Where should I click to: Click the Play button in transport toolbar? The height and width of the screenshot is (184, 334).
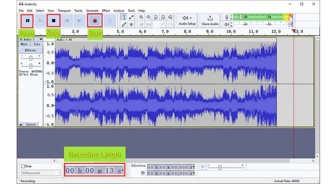tap(40, 21)
